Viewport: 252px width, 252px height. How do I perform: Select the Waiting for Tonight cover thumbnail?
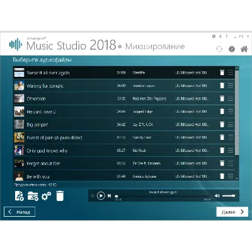coord(19,86)
